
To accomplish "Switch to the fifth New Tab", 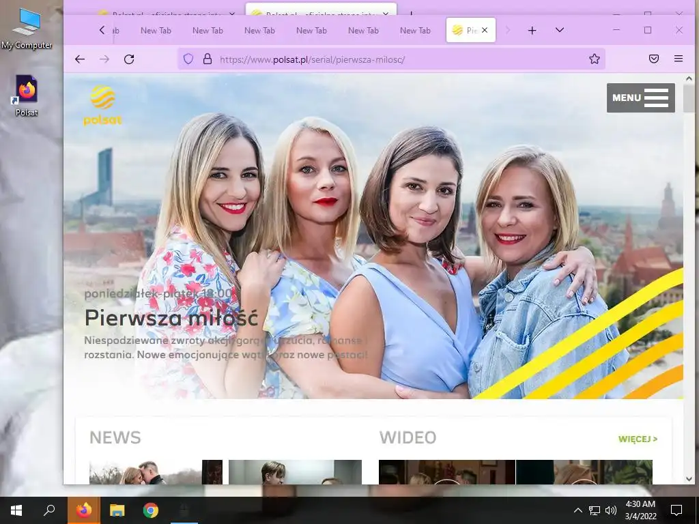I will 363,30.
